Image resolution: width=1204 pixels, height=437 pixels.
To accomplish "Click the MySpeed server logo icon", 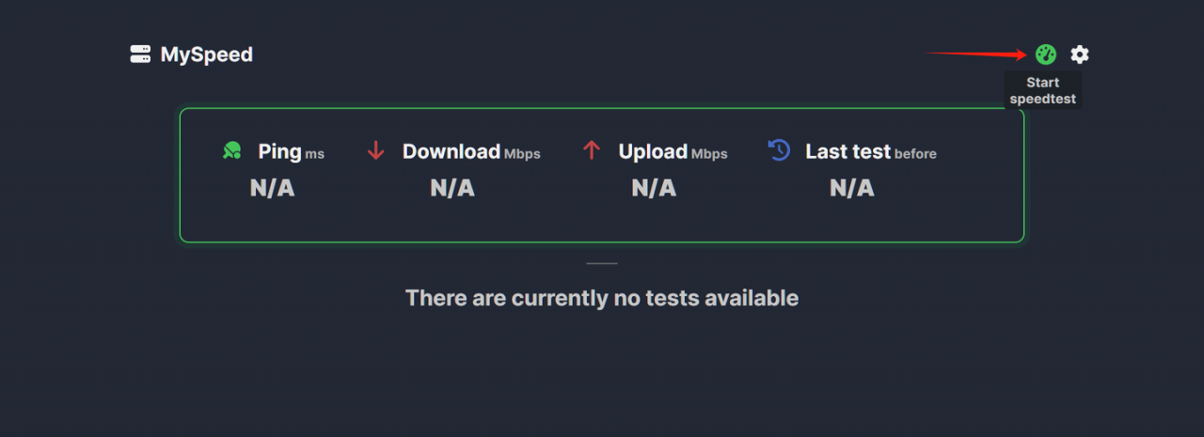I will click(140, 55).
